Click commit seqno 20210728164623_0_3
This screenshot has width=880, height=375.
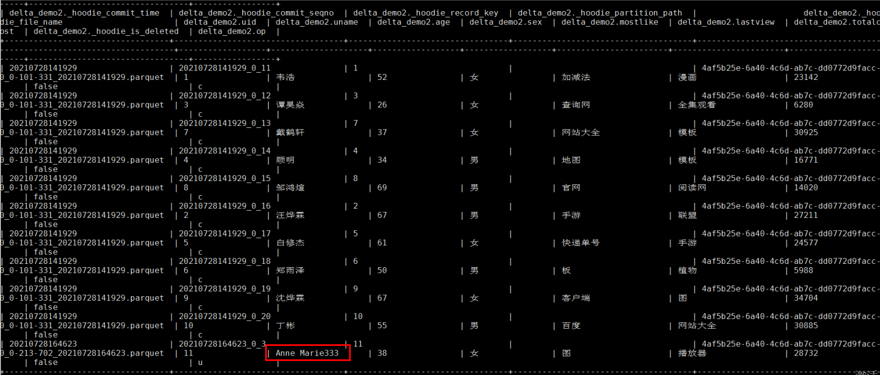tap(222, 344)
